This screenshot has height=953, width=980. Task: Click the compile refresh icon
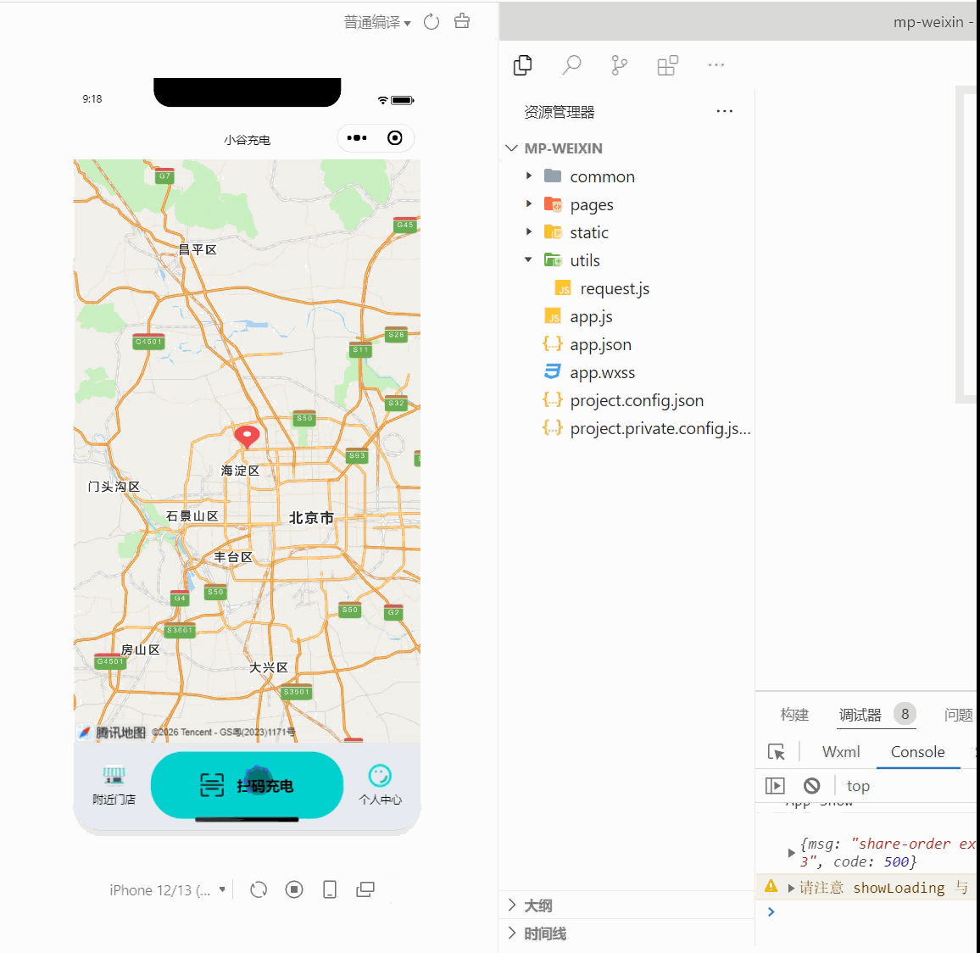(x=432, y=23)
